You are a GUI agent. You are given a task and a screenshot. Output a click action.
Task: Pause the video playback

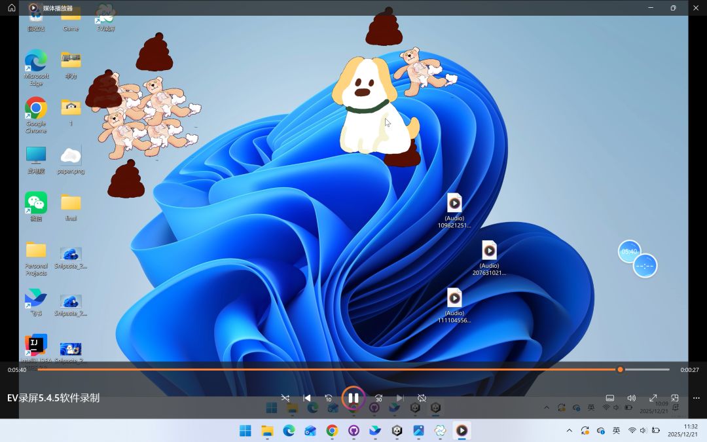click(353, 397)
